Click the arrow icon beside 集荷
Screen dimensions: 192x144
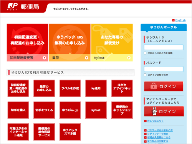pos(87,58)
